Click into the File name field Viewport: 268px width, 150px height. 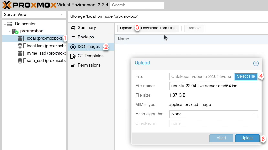(213, 86)
